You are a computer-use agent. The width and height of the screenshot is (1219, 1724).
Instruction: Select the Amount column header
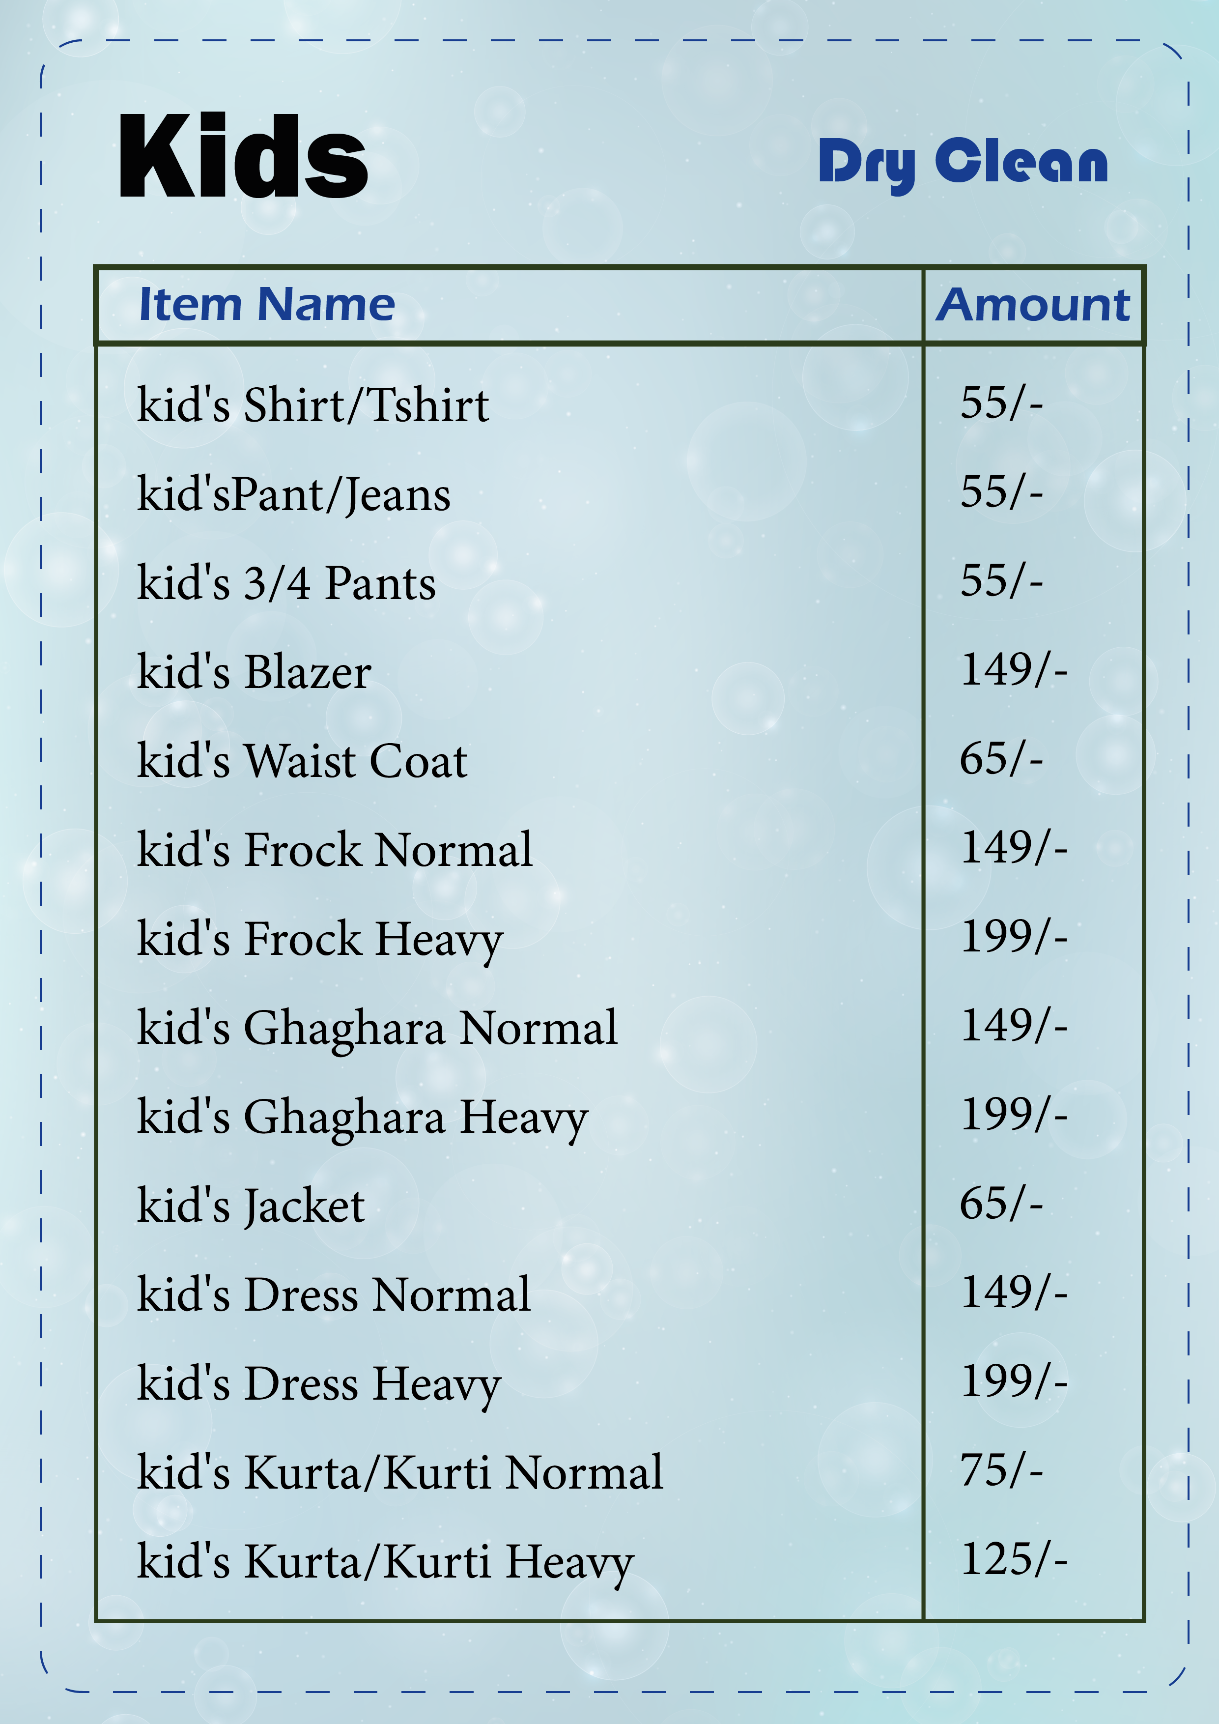[x=1033, y=305]
